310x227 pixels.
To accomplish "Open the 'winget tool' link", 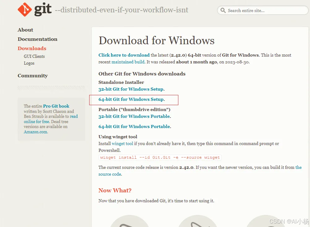I will click(x=122, y=143).
